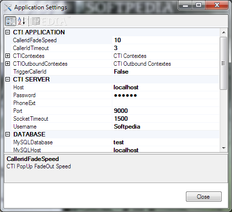Edit the CalleridFadeSpeed value 10
Viewport: 232px width, 212px height.
(166, 40)
